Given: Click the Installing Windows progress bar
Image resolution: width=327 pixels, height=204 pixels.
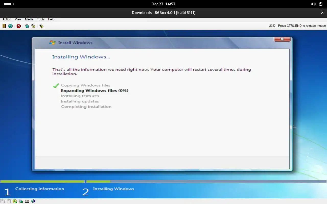Looking at the screenshot, I should pos(206,182).
